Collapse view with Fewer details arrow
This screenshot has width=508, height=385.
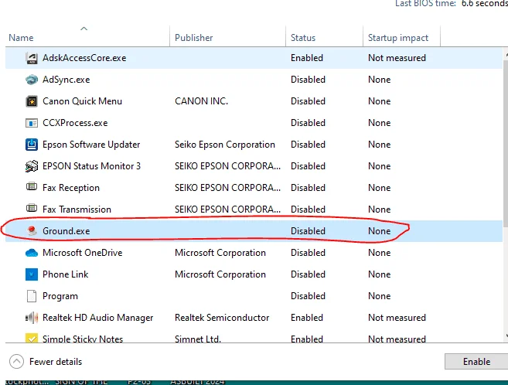[x=16, y=361]
